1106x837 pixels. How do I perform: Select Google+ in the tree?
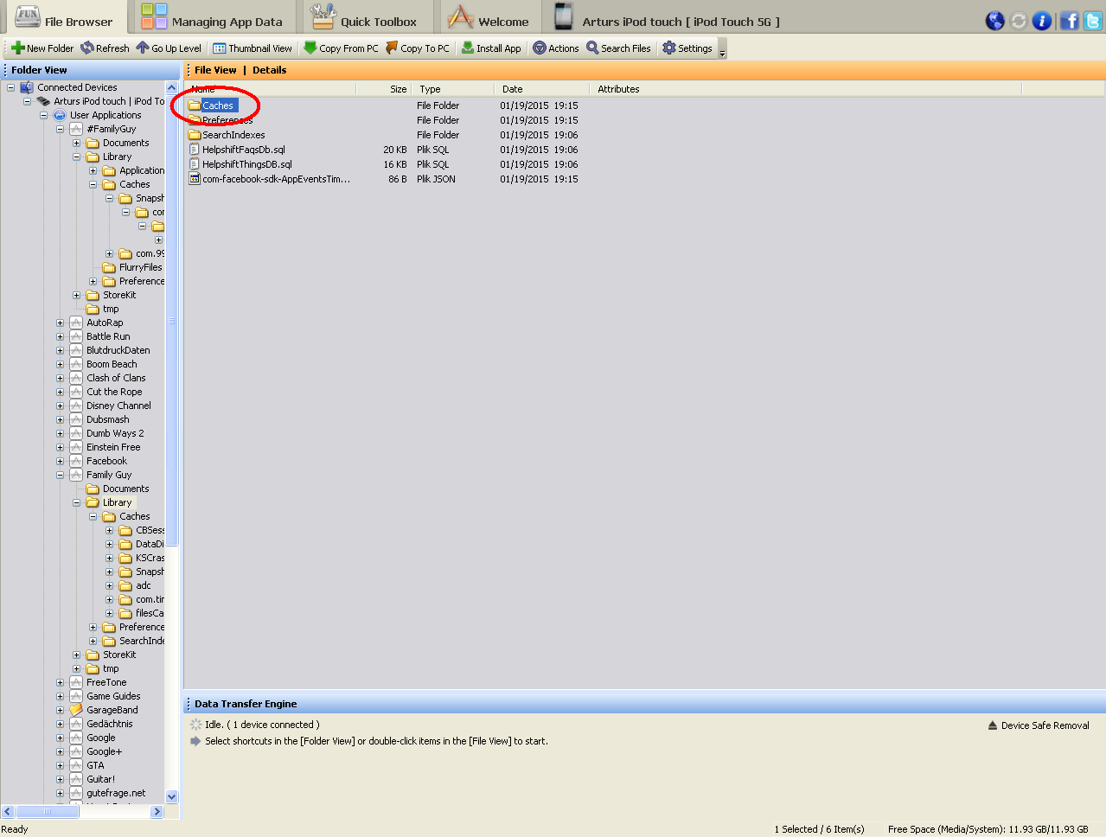tap(104, 751)
